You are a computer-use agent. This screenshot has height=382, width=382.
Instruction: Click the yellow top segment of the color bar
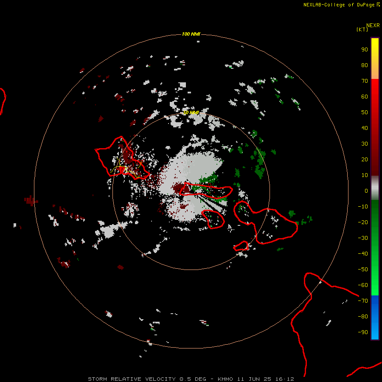click(375, 59)
